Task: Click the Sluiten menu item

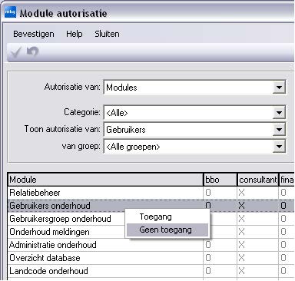Action: point(107,34)
